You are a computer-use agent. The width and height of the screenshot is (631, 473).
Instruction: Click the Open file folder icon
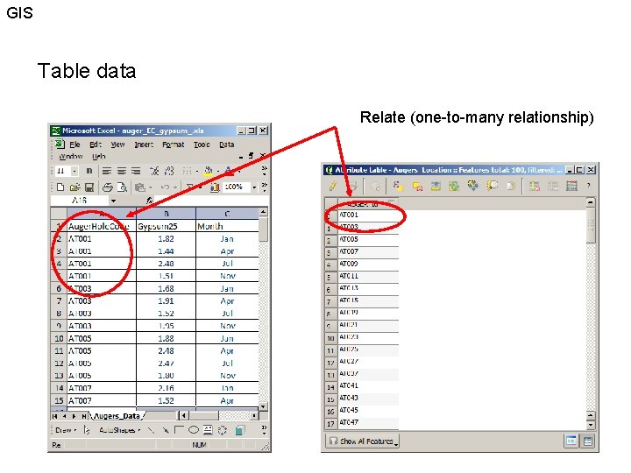click(74, 187)
